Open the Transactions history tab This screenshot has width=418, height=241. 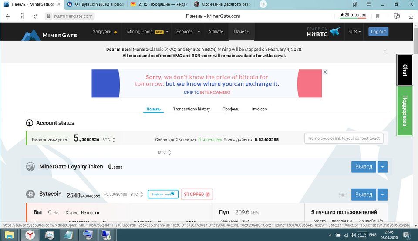tap(192, 109)
